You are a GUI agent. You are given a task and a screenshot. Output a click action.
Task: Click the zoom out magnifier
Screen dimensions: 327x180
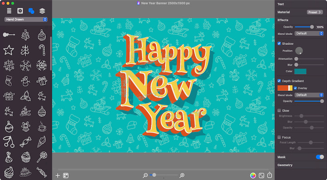pyautogui.click(x=145, y=175)
